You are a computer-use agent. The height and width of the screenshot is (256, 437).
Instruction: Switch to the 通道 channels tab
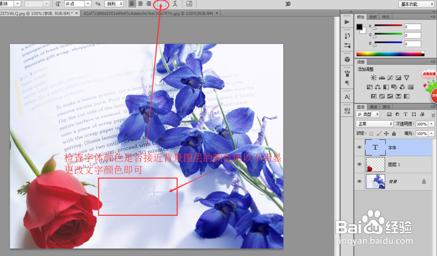(374, 106)
